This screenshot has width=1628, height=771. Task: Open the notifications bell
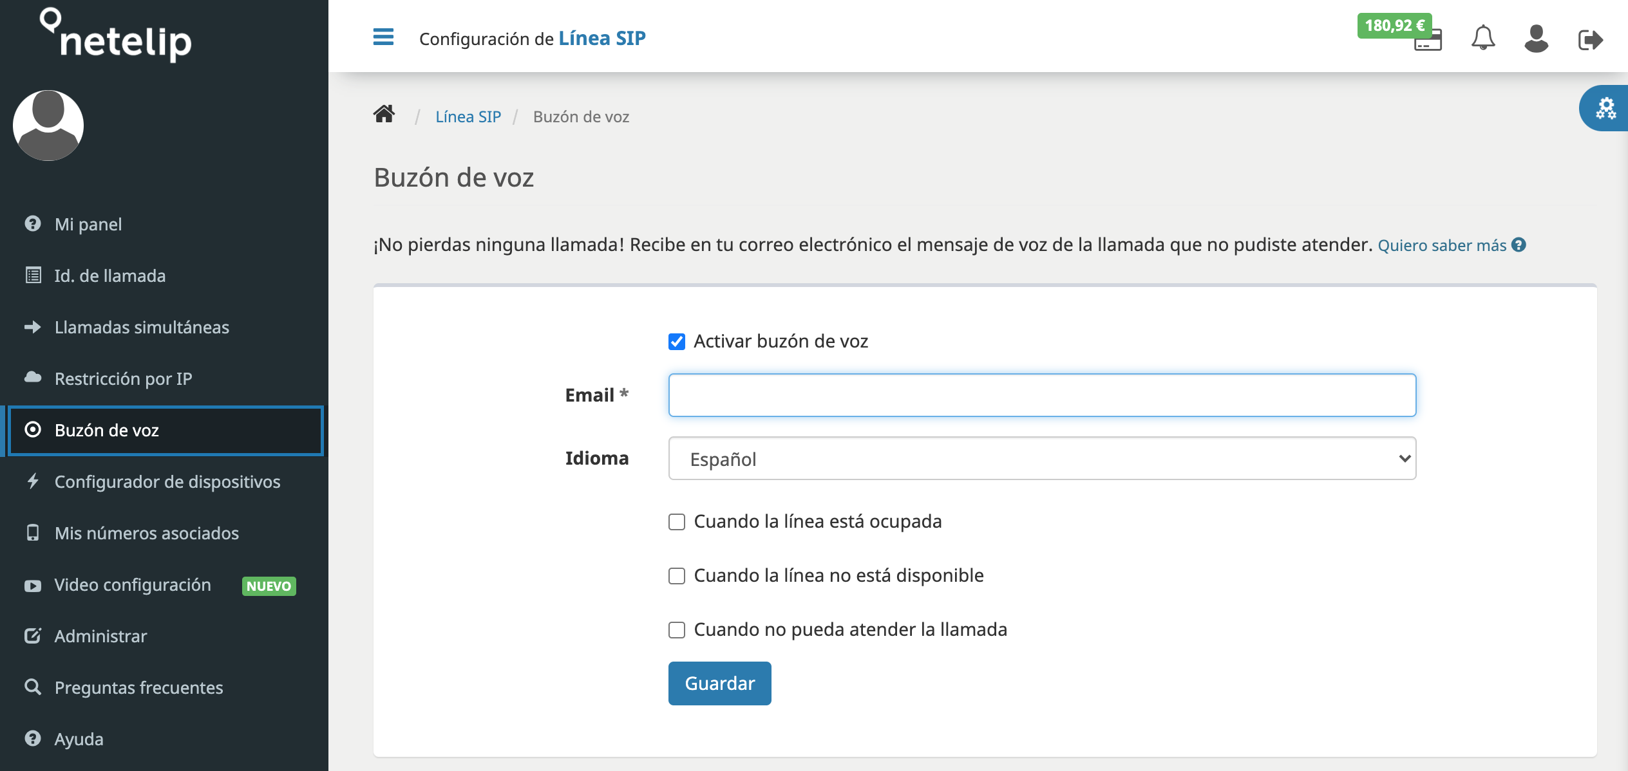(1482, 38)
